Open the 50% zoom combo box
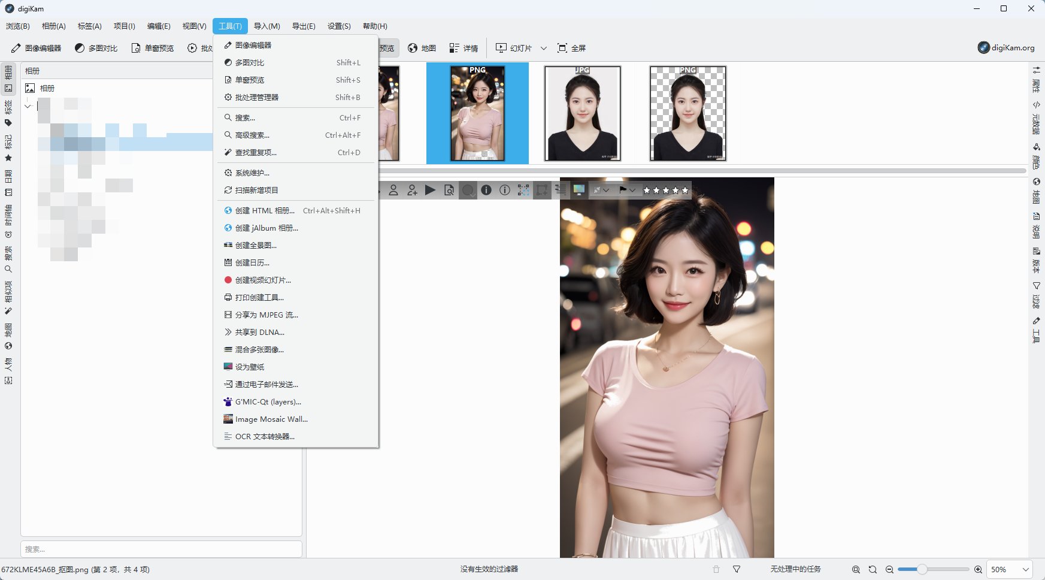This screenshot has height=580, width=1045. (x=1010, y=569)
